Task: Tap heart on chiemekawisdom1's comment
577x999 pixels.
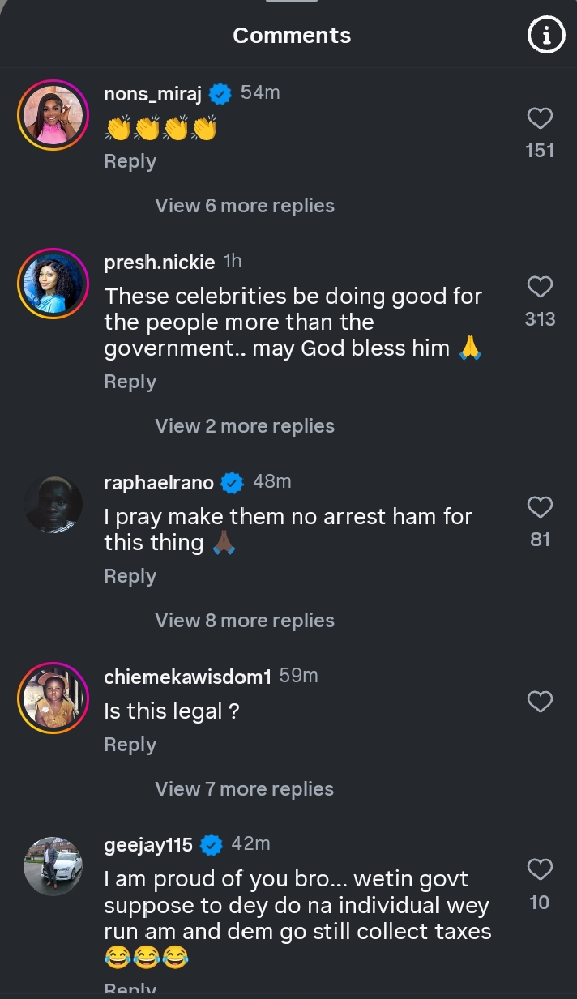Action: pos(540,702)
